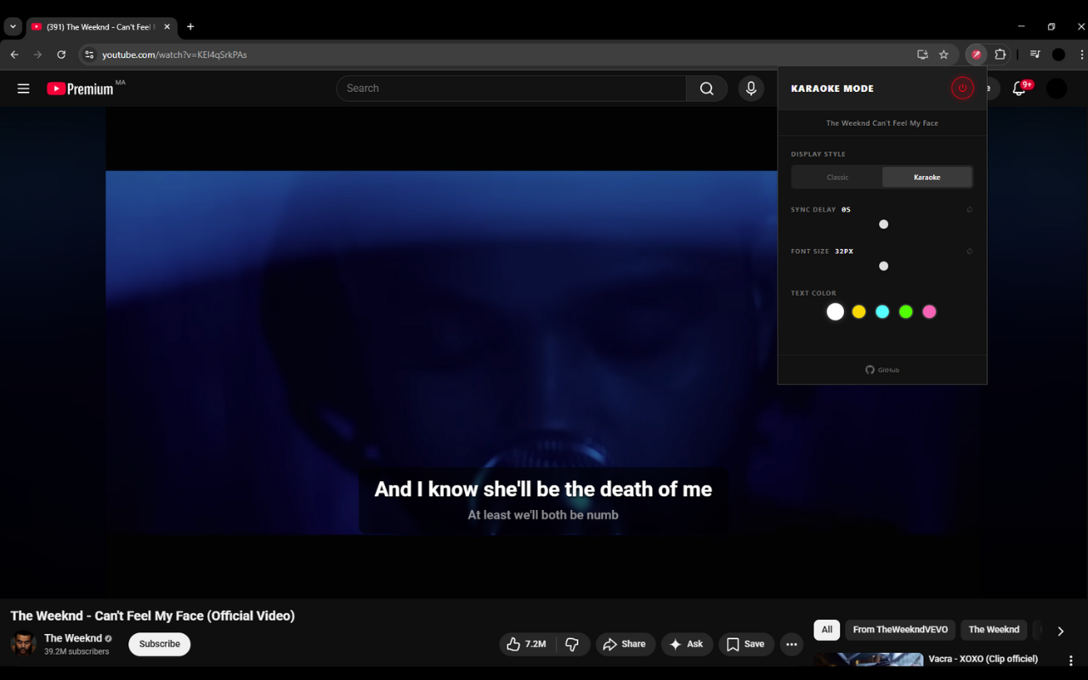The height and width of the screenshot is (680, 1088).
Task: Open YouTube notifications bell
Action: pyautogui.click(x=1019, y=88)
